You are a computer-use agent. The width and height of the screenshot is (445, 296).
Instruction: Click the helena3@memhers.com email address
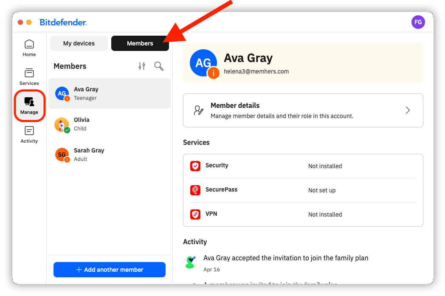[x=256, y=71]
